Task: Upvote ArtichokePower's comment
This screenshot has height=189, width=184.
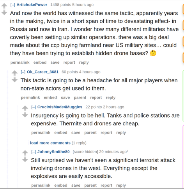Action: (4, 6)
